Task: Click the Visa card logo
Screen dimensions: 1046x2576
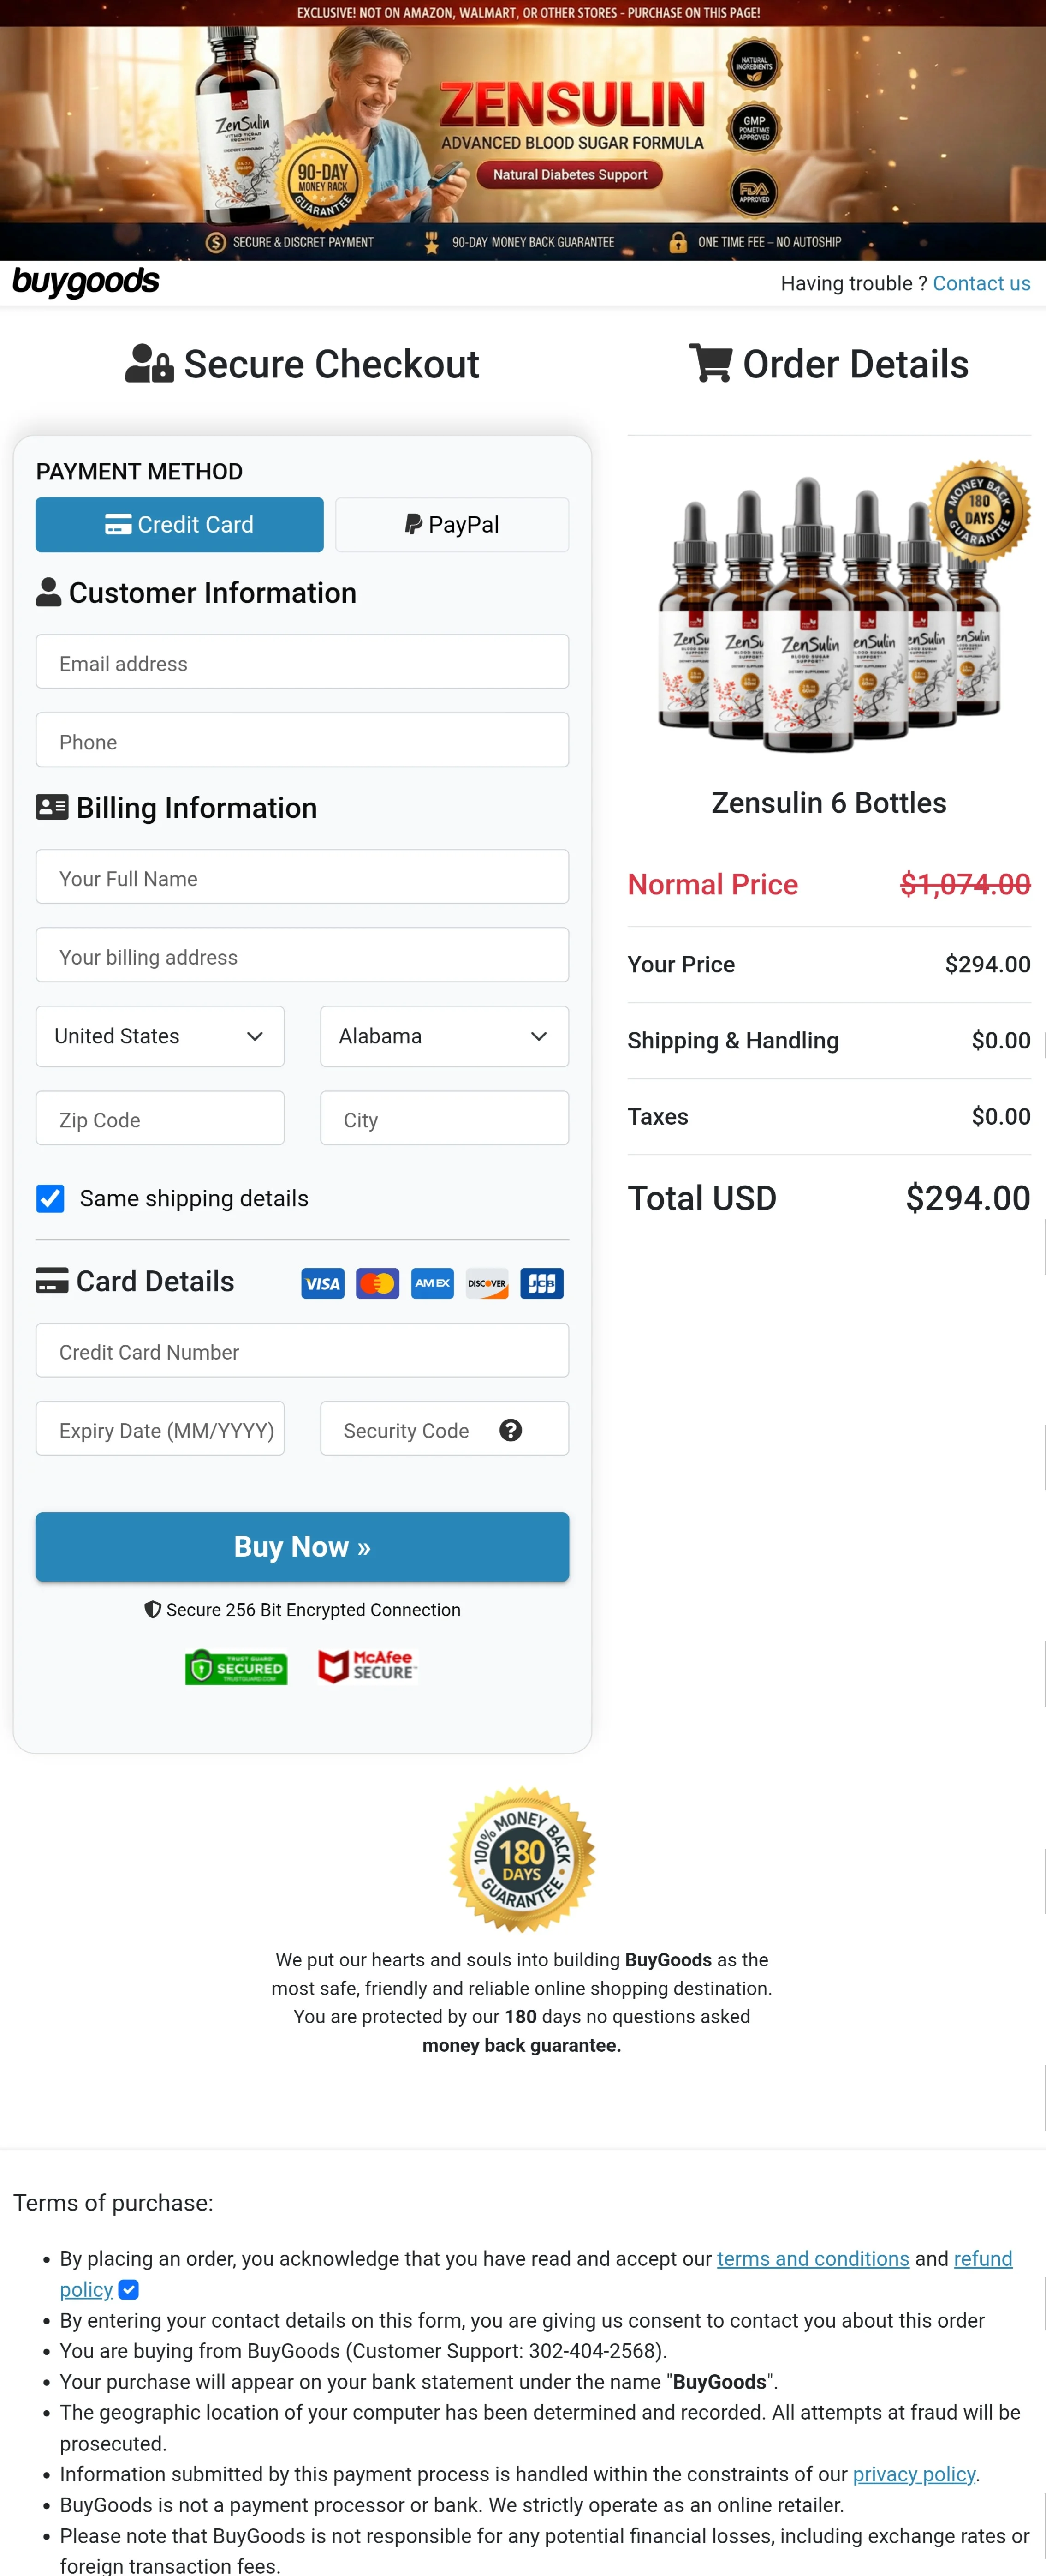Action: coord(323,1283)
